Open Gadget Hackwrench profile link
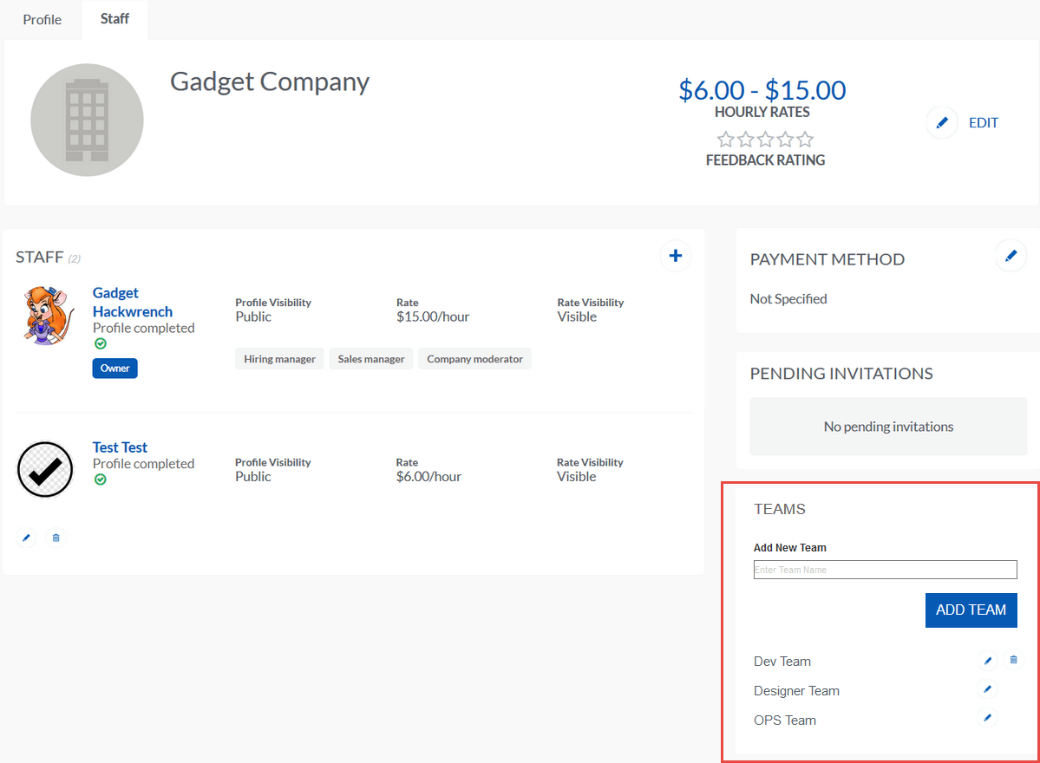Image resolution: width=1040 pixels, height=763 pixels. coord(133,303)
